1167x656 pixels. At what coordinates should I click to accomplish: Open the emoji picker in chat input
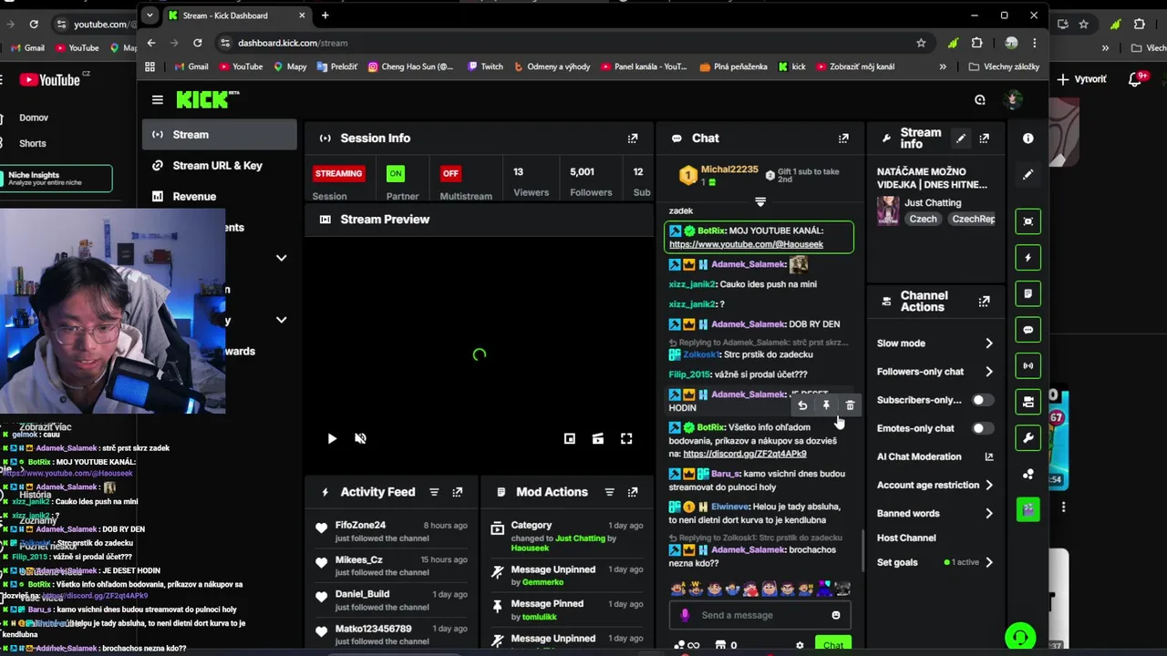click(x=836, y=615)
